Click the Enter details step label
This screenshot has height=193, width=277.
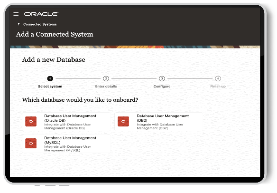[x=106, y=87]
